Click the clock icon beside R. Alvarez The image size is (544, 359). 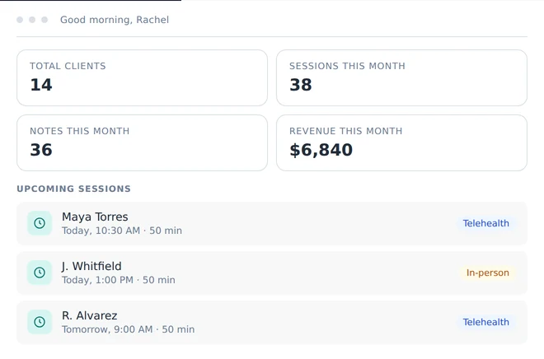[x=40, y=322]
